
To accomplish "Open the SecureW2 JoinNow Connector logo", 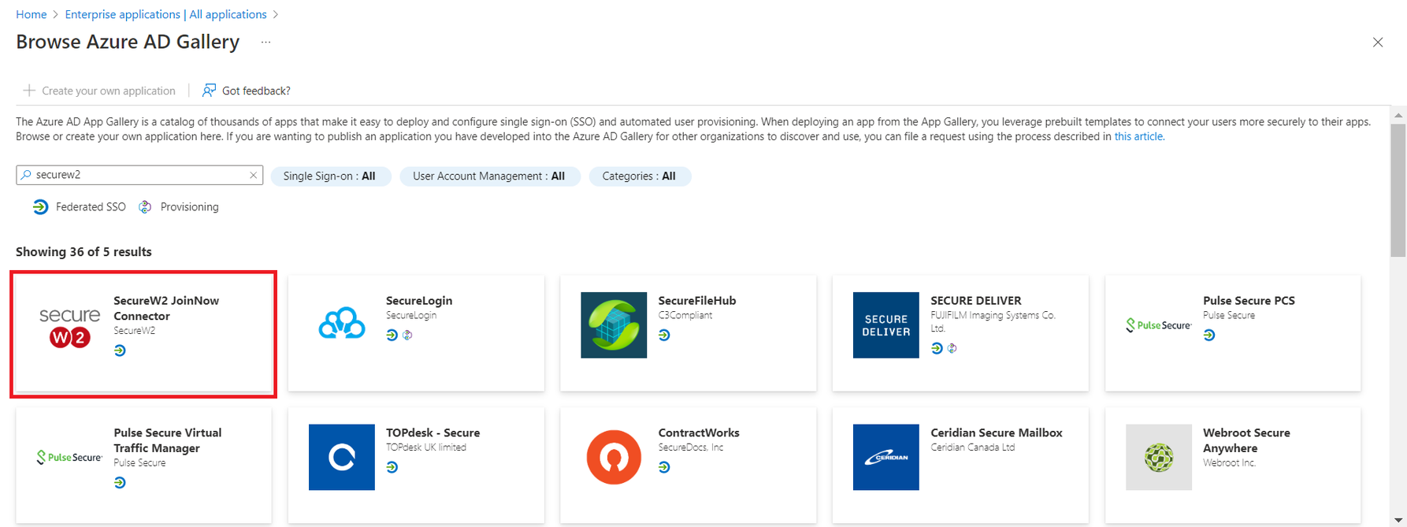I will coord(69,326).
